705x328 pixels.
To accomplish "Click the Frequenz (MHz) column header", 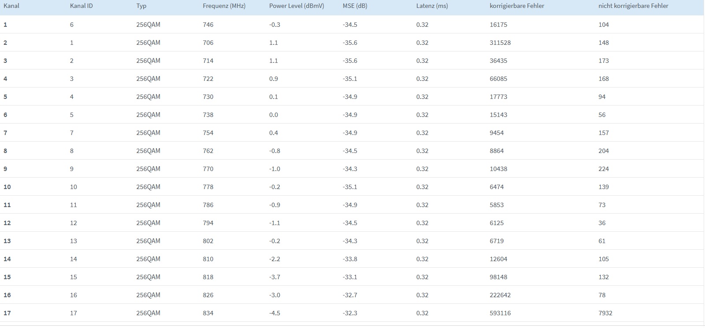I will click(x=224, y=6).
